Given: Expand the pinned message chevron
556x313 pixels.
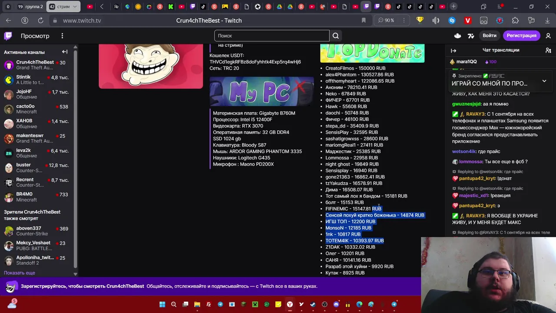Looking at the screenshot, I should coord(544,81).
